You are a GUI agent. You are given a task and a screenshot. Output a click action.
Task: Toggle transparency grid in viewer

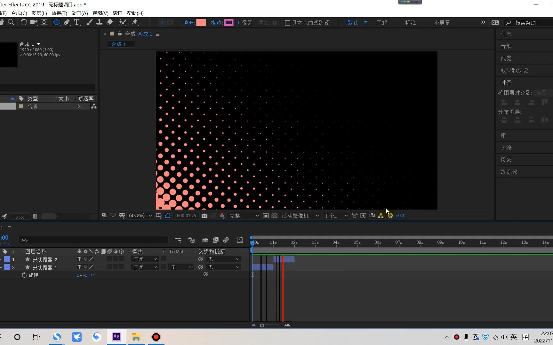click(274, 216)
